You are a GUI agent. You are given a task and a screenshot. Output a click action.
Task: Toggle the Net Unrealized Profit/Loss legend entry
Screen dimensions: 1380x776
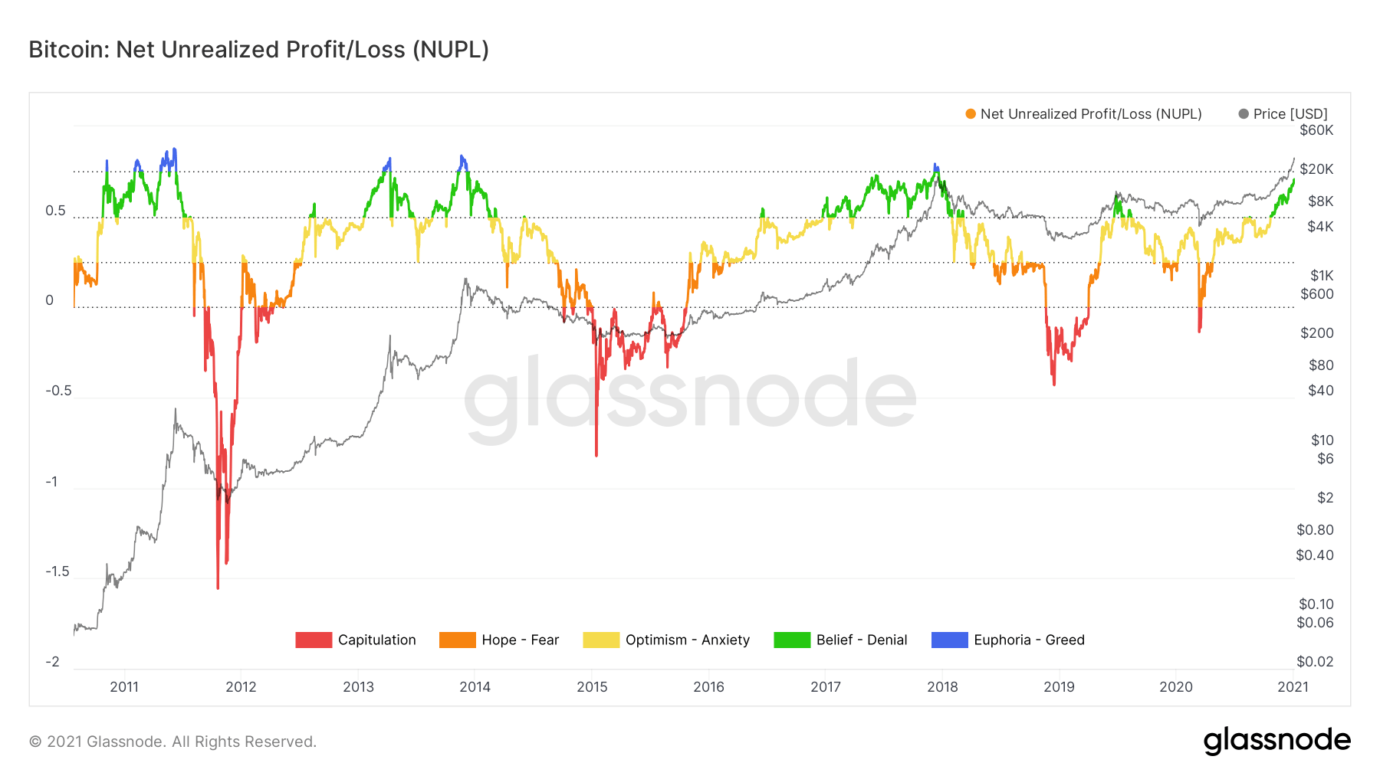(x=1083, y=114)
